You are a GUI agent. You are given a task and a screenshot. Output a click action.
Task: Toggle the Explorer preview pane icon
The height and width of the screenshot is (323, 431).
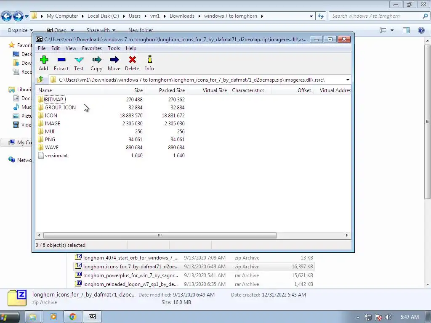[406, 30]
